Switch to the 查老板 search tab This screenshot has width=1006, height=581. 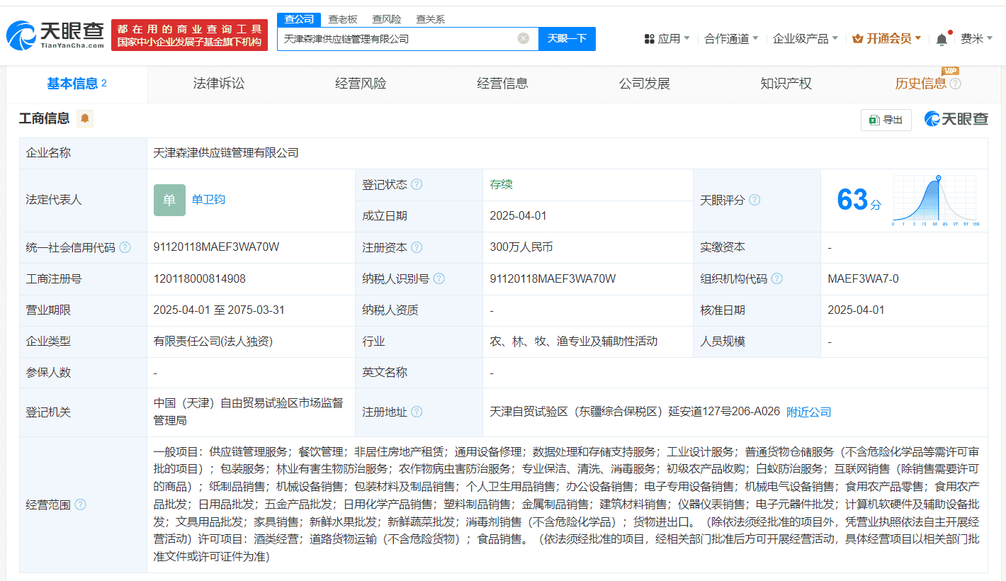(x=344, y=19)
